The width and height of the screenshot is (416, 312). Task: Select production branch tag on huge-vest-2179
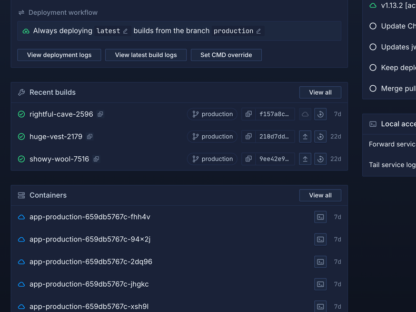coord(212,137)
